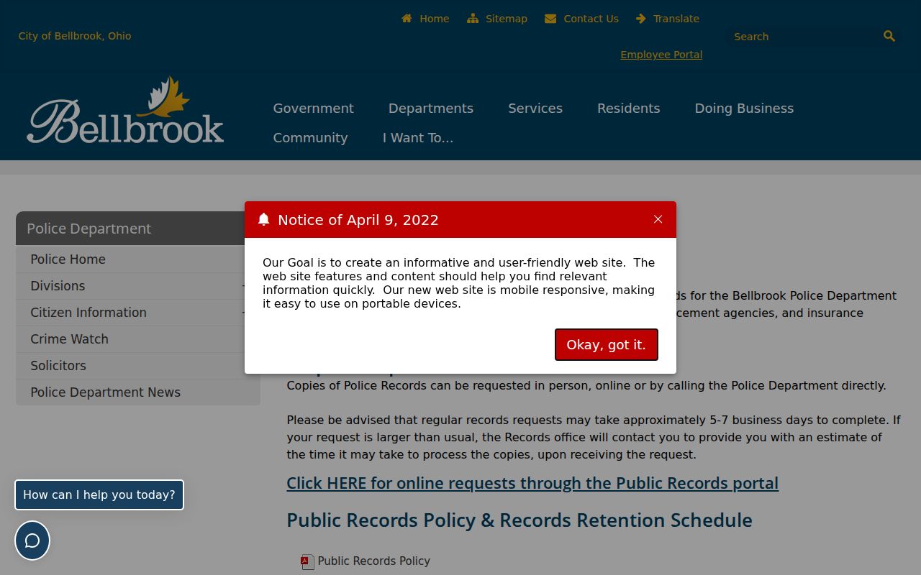This screenshot has width=921, height=575.
Task: Click the Translate arrow icon
Action: point(641,19)
